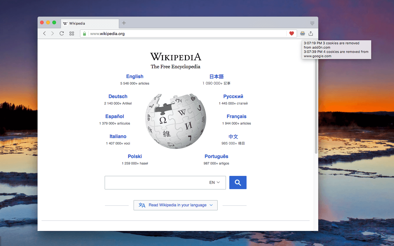This screenshot has height=246, width=394.
Task: Click the '987 000+ artigos' text
Action: pyautogui.click(x=216, y=163)
